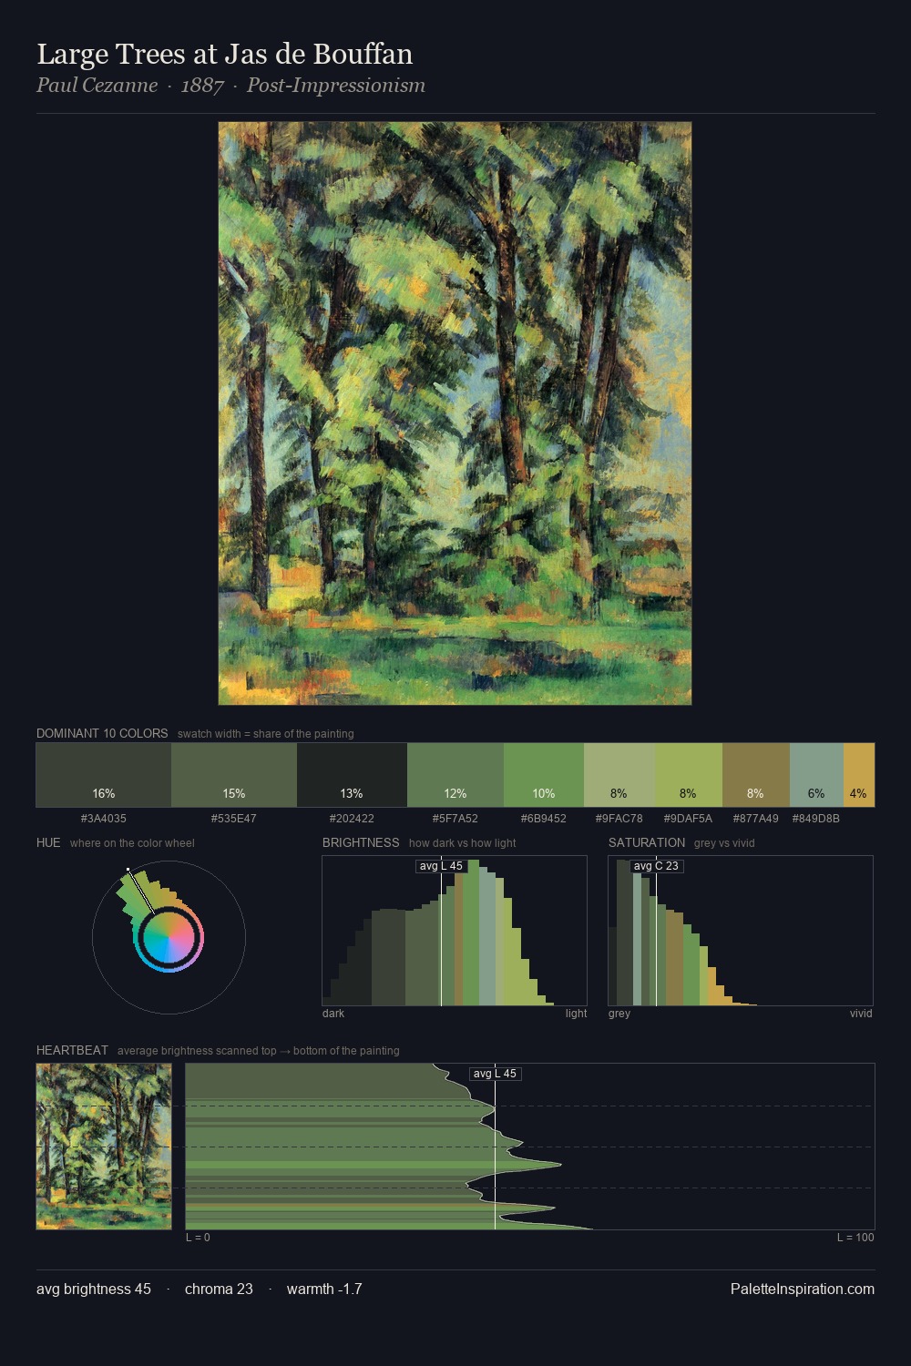This screenshot has width=911, height=1366.
Task: Click the hex code #3A4035 label
Action: tap(104, 819)
